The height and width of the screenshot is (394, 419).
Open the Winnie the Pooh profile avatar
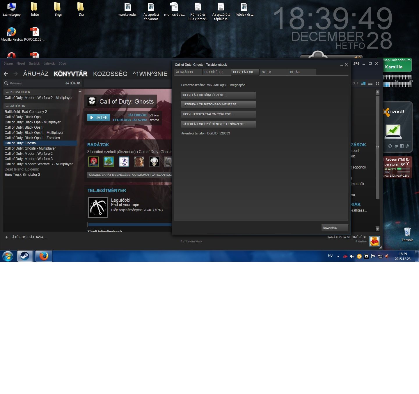pos(374,241)
